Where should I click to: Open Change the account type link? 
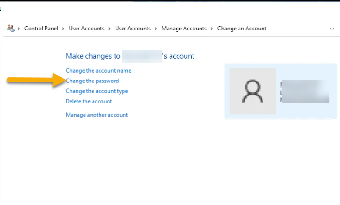pyautogui.click(x=97, y=91)
